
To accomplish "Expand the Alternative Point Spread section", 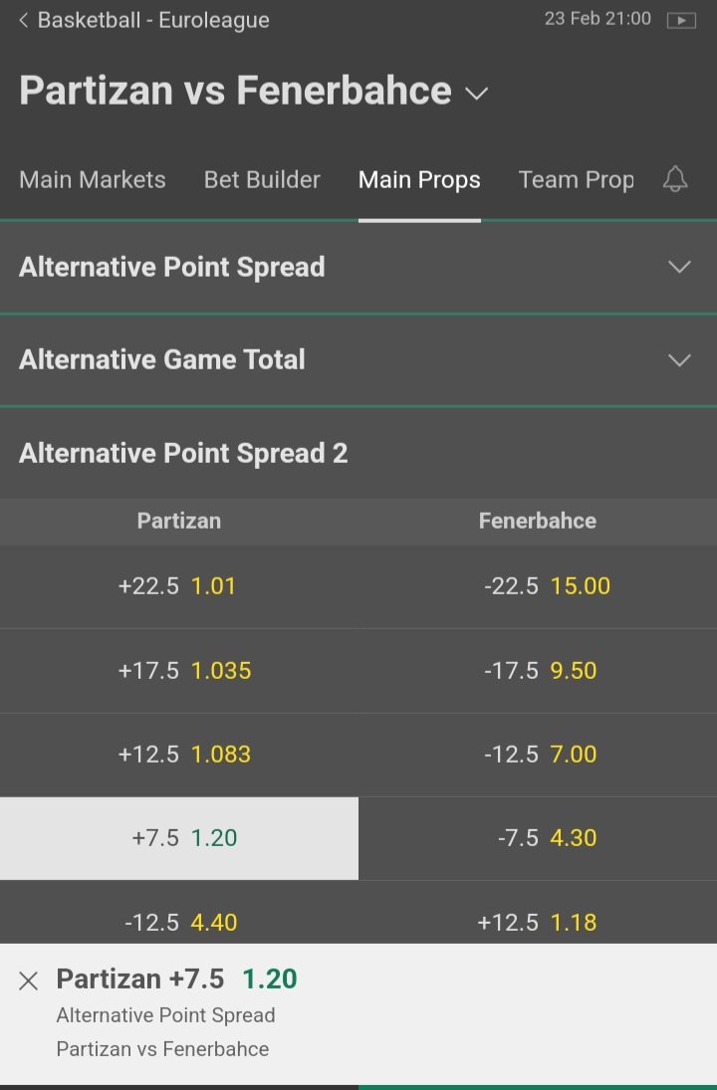I will [x=358, y=267].
